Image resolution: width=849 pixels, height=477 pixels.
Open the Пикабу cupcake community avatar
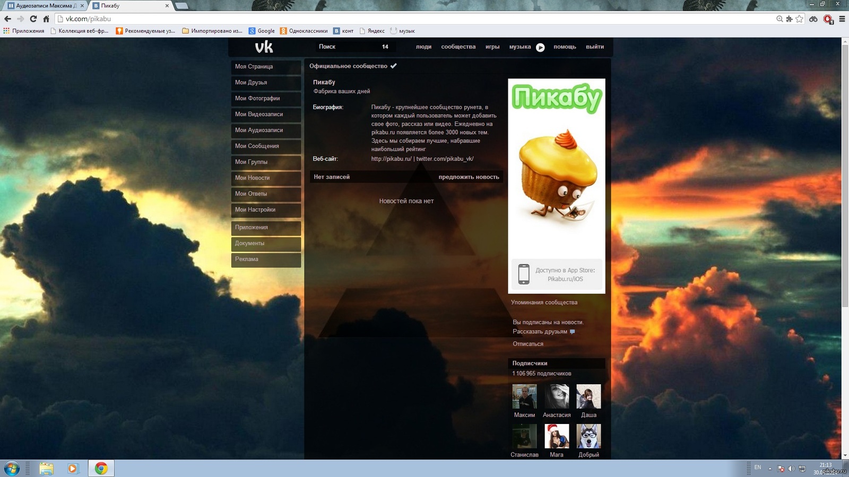(x=557, y=186)
